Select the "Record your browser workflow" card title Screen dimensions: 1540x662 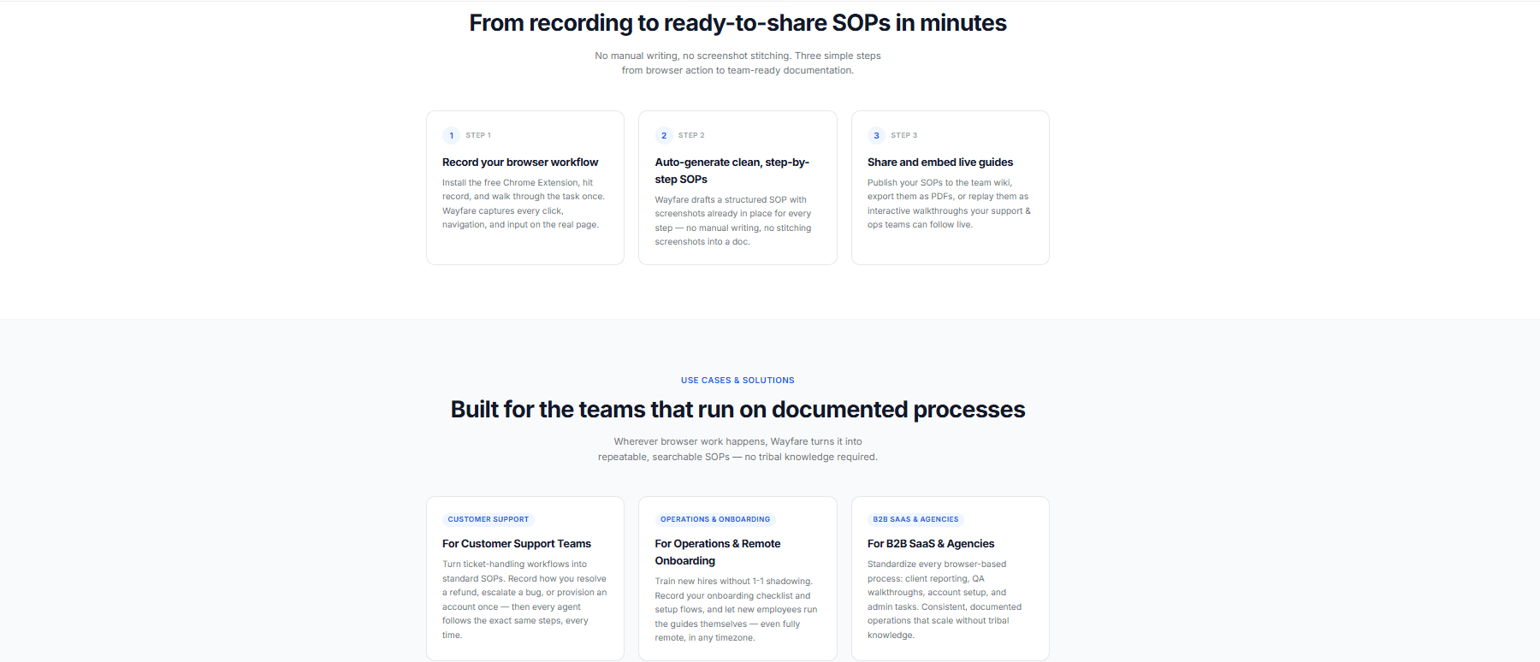pyautogui.click(x=520, y=163)
